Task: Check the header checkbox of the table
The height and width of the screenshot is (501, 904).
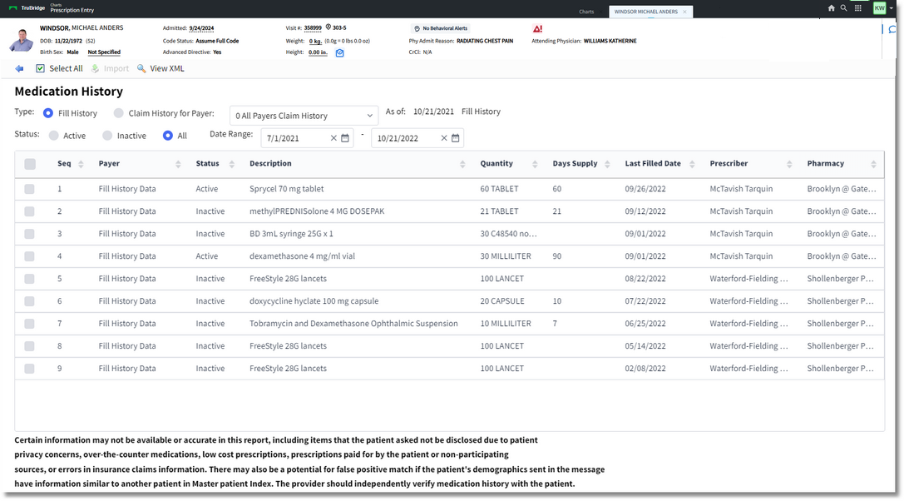Action: (x=30, y=164)
